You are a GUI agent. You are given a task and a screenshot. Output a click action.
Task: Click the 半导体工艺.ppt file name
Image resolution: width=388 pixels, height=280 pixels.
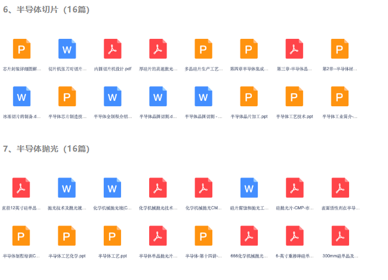112,256
